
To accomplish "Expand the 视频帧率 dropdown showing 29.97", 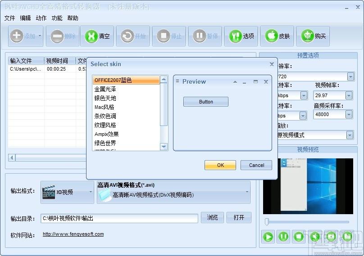I will click(x=349, y=95).
